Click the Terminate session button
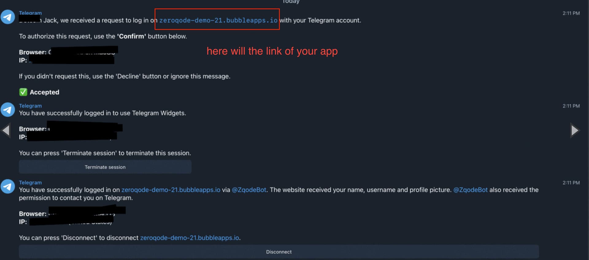Screen dimensions: 589x260 point(105,167)
